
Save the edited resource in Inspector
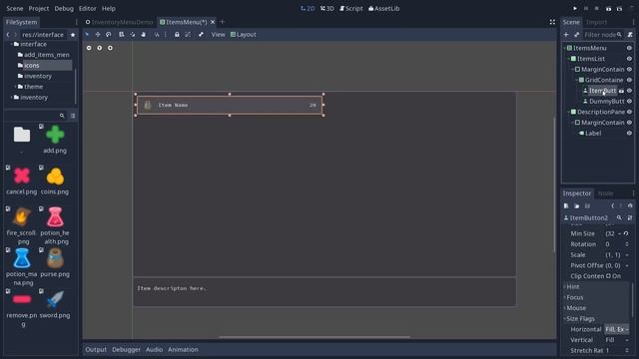pos(587,206)
